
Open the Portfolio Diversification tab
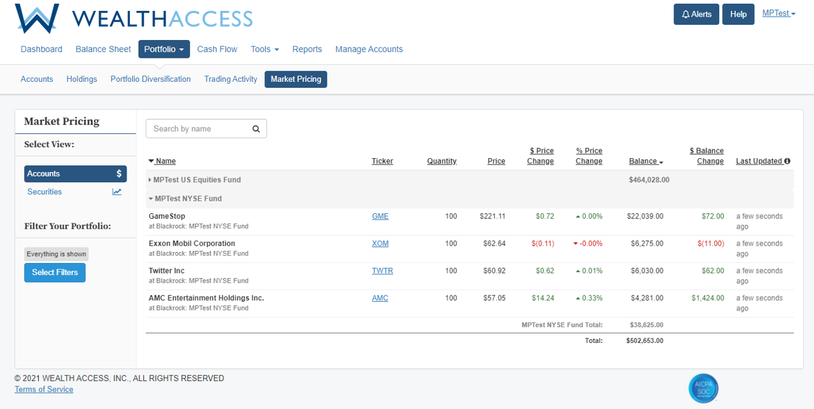[151, 79]
